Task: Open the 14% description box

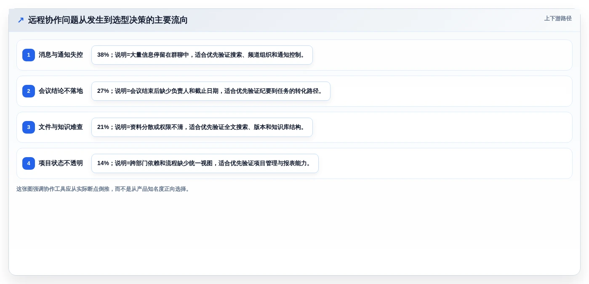Action: (x=205, y=163)
